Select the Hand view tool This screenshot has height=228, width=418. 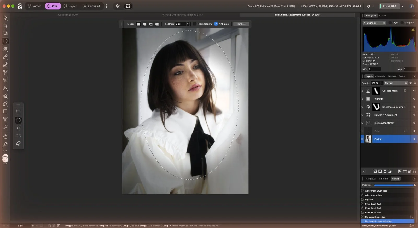pyautogui.click(x=5, y=137)
